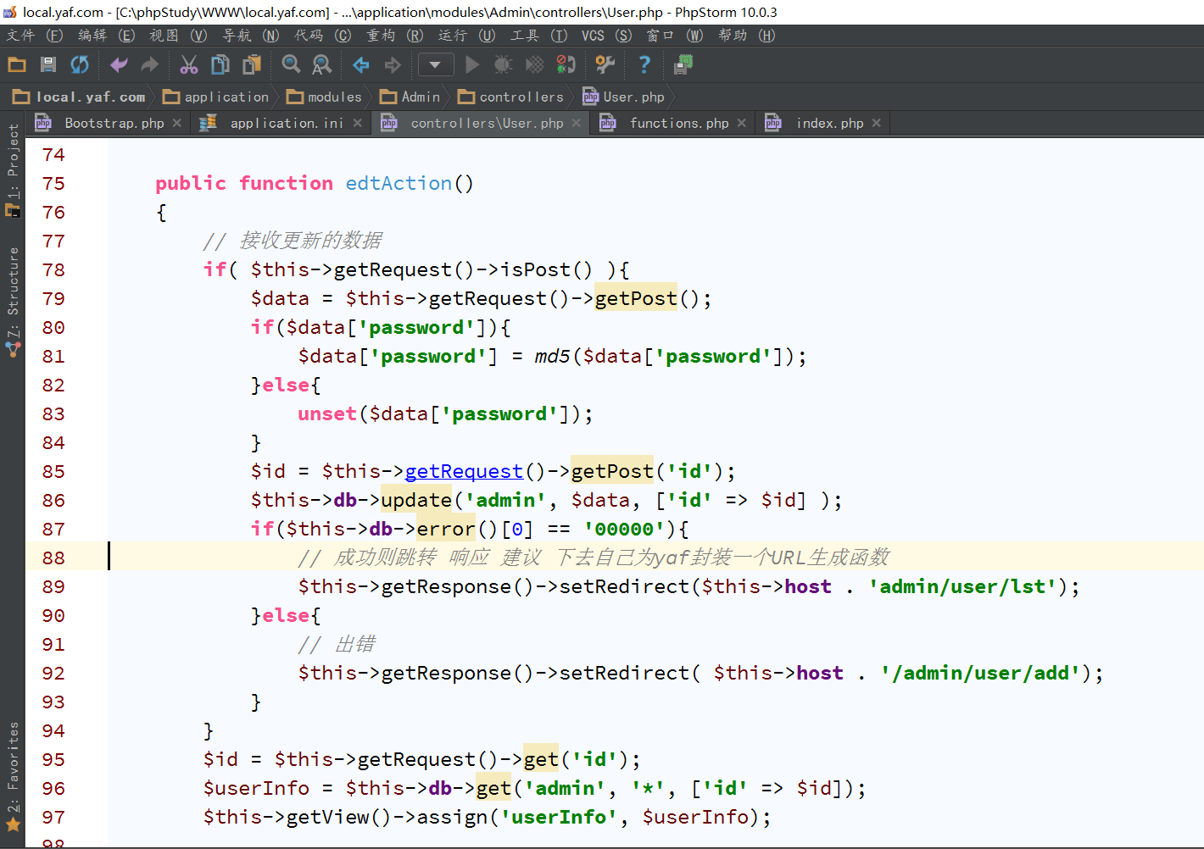Click the Undo arrow icon

click(119, 64)
